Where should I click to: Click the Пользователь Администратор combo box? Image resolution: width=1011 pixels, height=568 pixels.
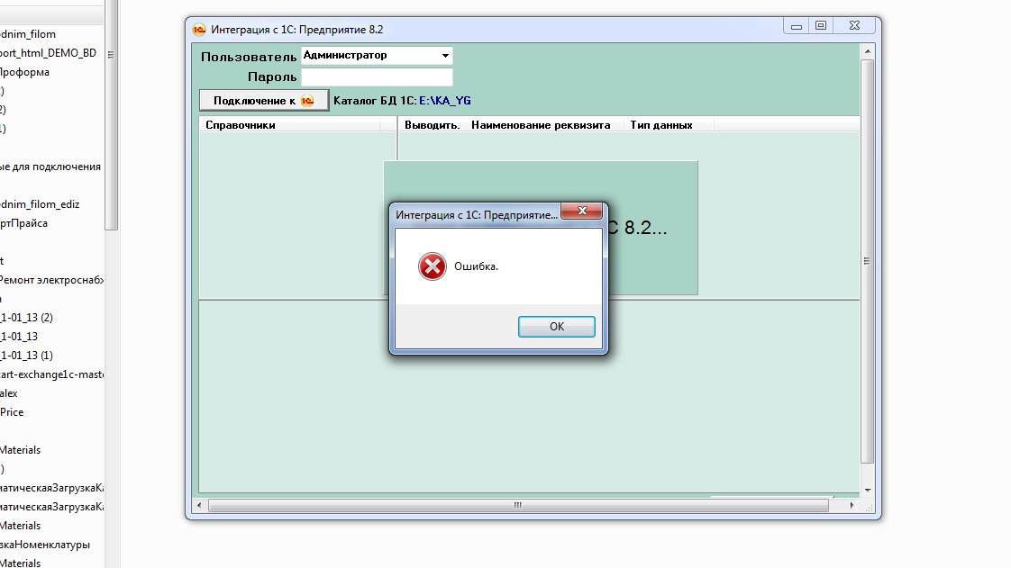[377, 56]
